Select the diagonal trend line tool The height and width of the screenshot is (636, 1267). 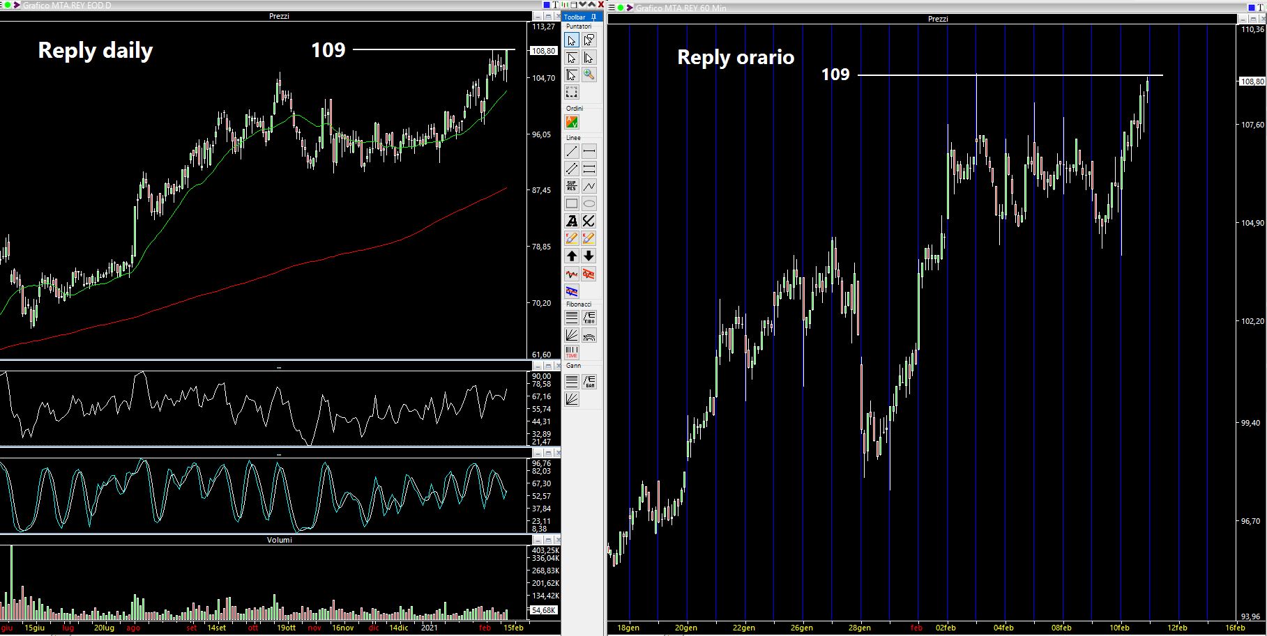[x=572, y=151]
